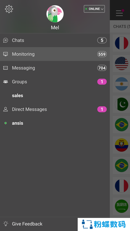Open the Chats menu item
The width and height of the screenshot is (130, 231).
tap(55, 40)
